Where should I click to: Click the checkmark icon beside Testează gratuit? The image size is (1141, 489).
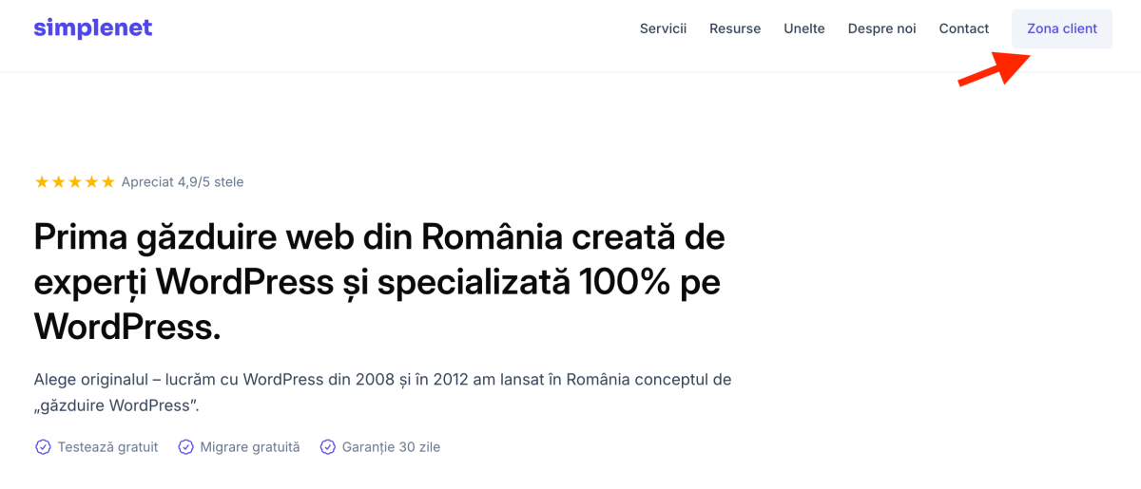[43, 447]
